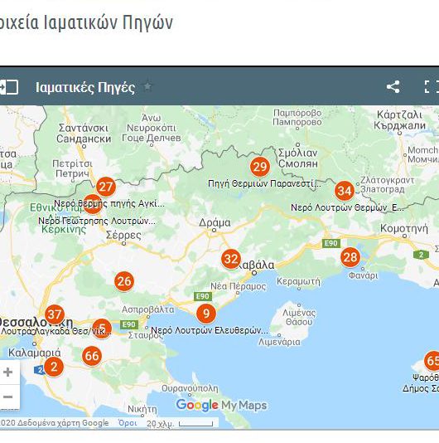Image resolution: width=439 pixels, height=443 pixels.
Task: Select map marker number 5
Action: point(102,329)
